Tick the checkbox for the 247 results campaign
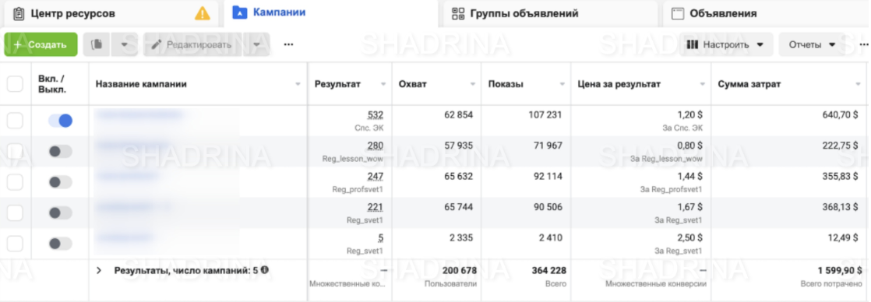871x302 pixels. 15,181
